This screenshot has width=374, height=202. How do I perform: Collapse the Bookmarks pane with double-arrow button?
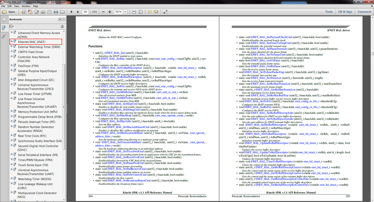[60, 19]
